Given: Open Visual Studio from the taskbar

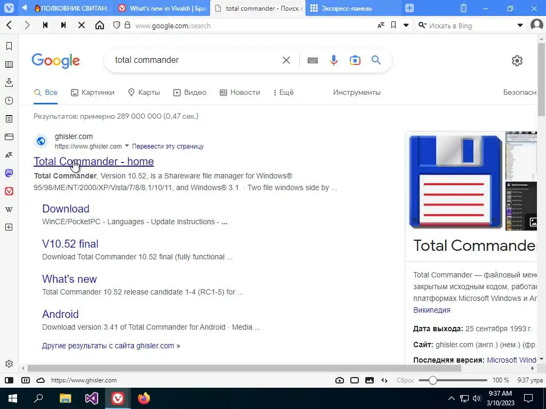Looking at the screenshot, I should tap(92, 398).
